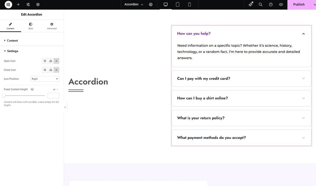The height and width of the screenshot is (186, 316).
Task: Click the Fixed Content Height value field
Action: pyautogui.click(x=53, y=96)
